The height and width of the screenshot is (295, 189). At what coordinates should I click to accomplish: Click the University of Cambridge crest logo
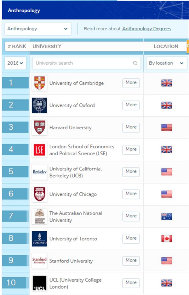pos(39,83)
